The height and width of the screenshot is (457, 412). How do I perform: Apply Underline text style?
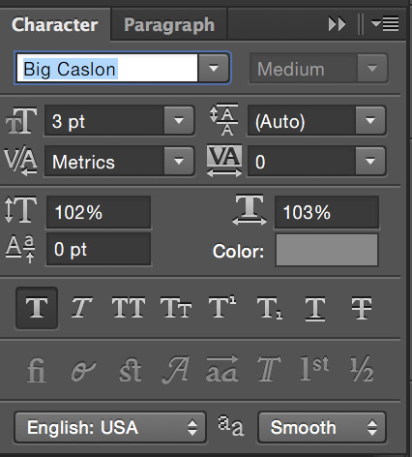(315, 309)
